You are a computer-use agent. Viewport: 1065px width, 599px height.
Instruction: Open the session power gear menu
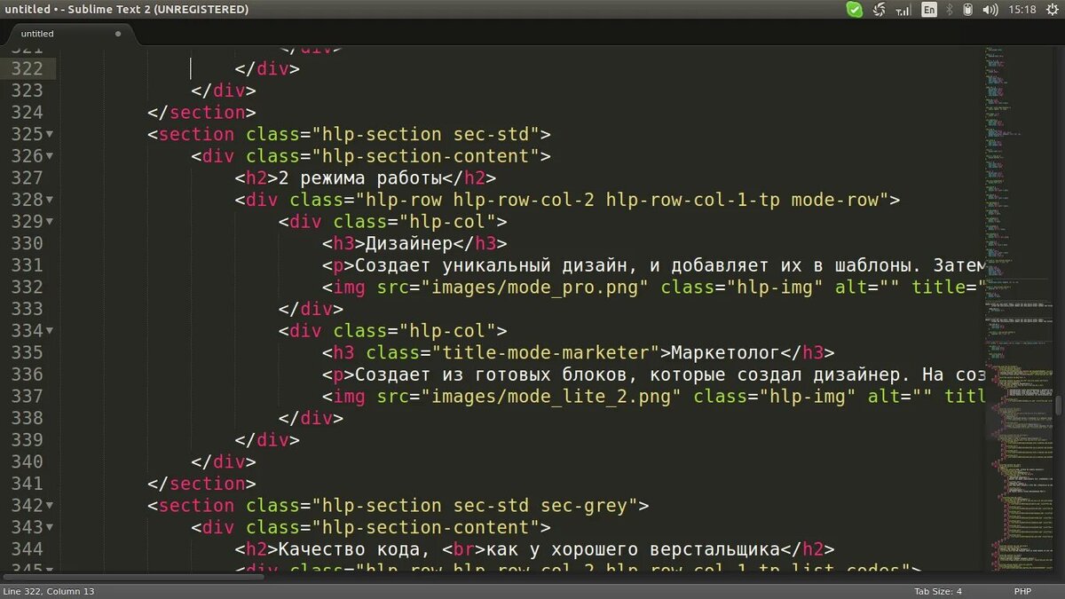click(x=1052, y=9)
